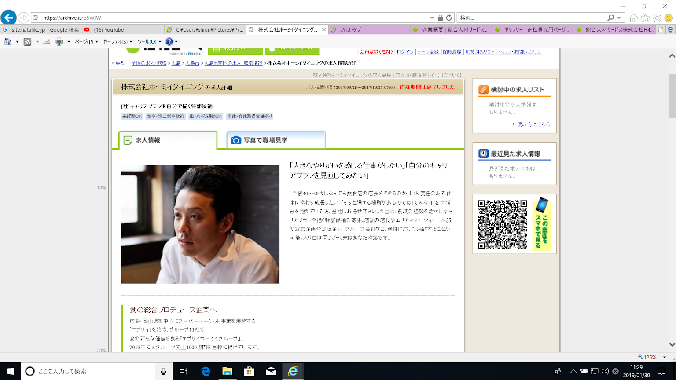Click the smiley feedback icon

click(x=669, y=18)
